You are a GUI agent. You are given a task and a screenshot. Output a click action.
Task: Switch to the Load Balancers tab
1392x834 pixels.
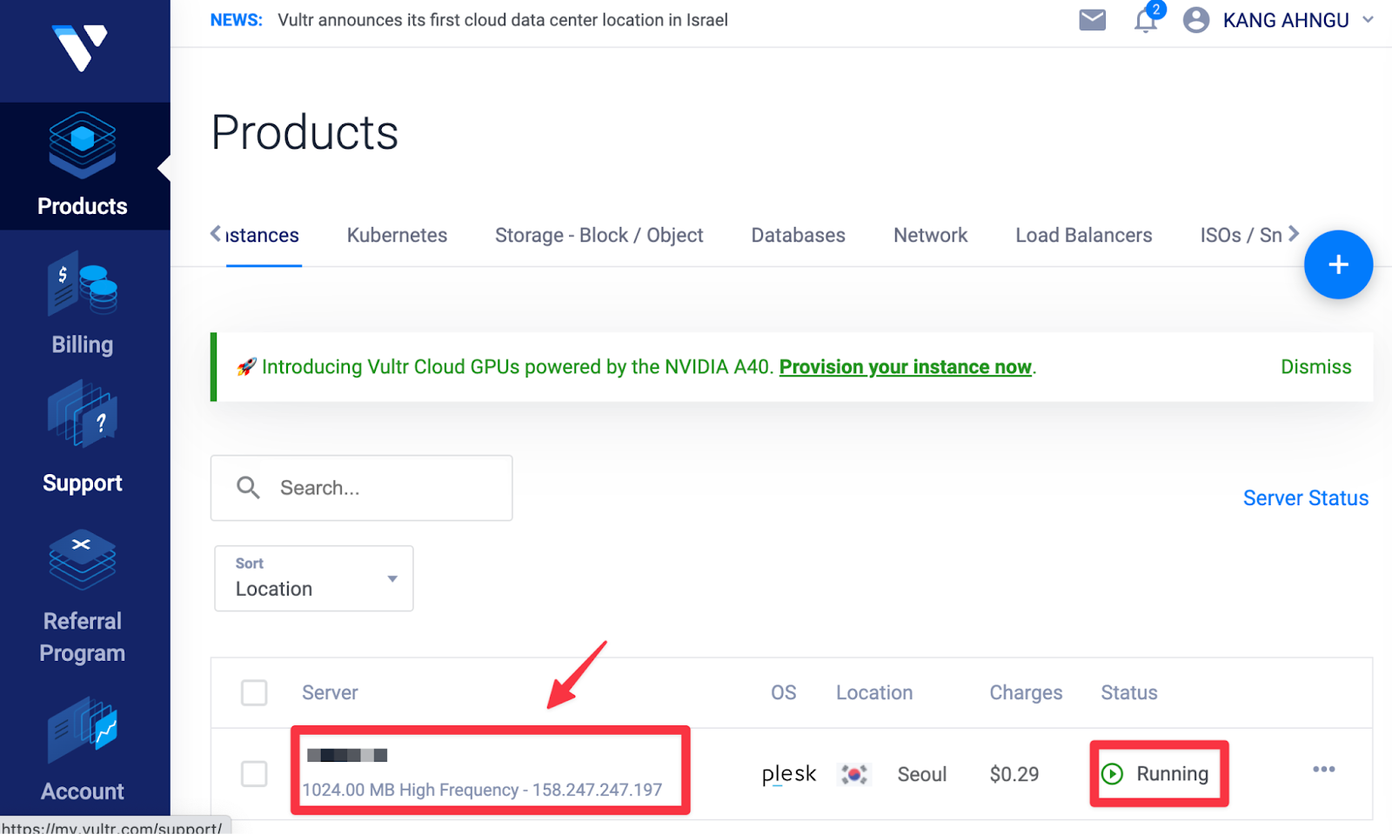click(1083, 236)
